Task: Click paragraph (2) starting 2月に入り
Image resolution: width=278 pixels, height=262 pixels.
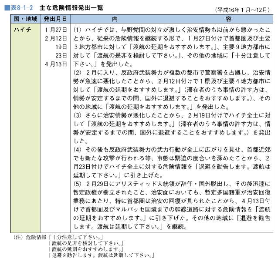Action: pos(172,90)
